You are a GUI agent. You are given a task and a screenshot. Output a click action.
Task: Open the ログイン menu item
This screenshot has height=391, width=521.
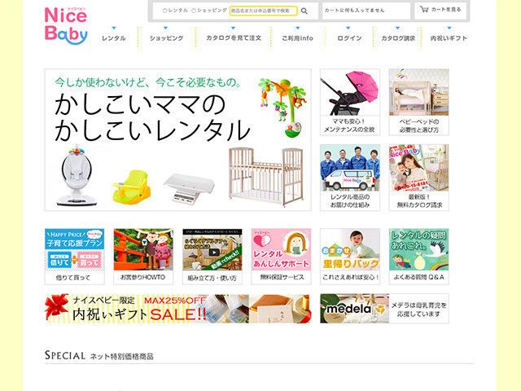[x=349, y=38]
